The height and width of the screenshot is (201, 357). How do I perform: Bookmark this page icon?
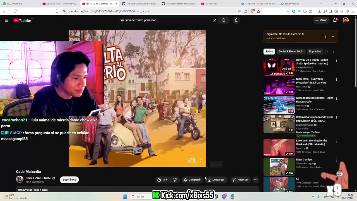tap(57, 11)
